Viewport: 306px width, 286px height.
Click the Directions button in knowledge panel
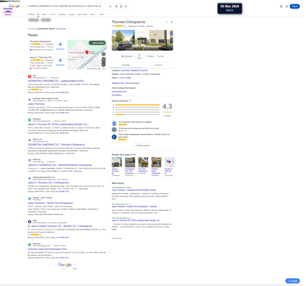(x=127, y=56)
